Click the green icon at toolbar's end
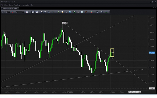 point(106,12)
